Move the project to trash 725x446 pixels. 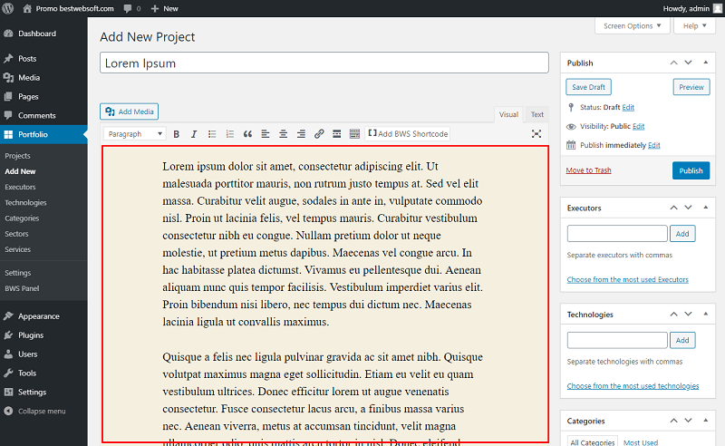[588, 170]
